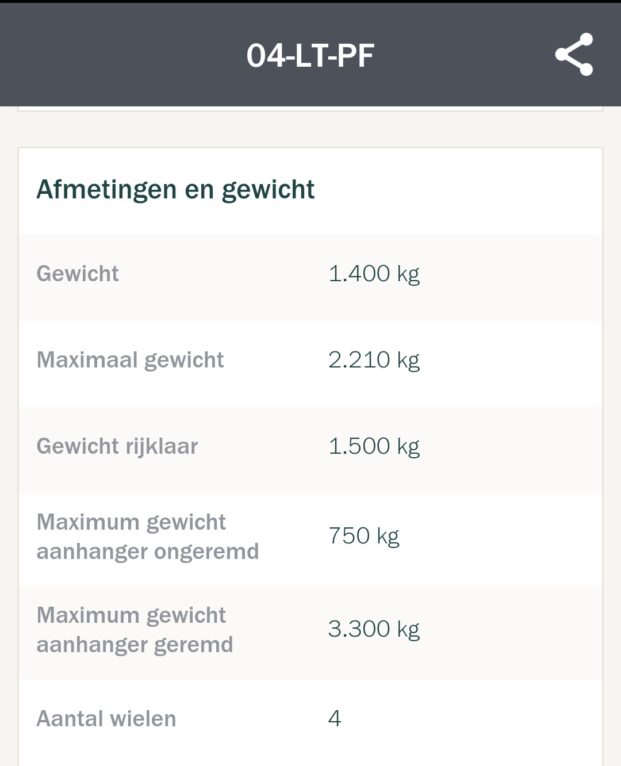Tap the 3.300 kg value

coord(374,629)
